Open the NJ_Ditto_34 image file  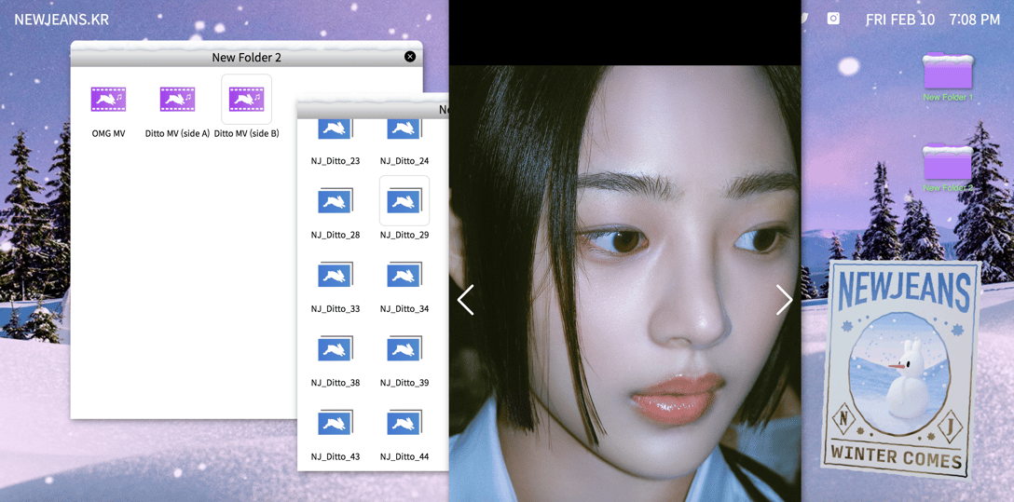pyautogui.click(x=404, y=275)
